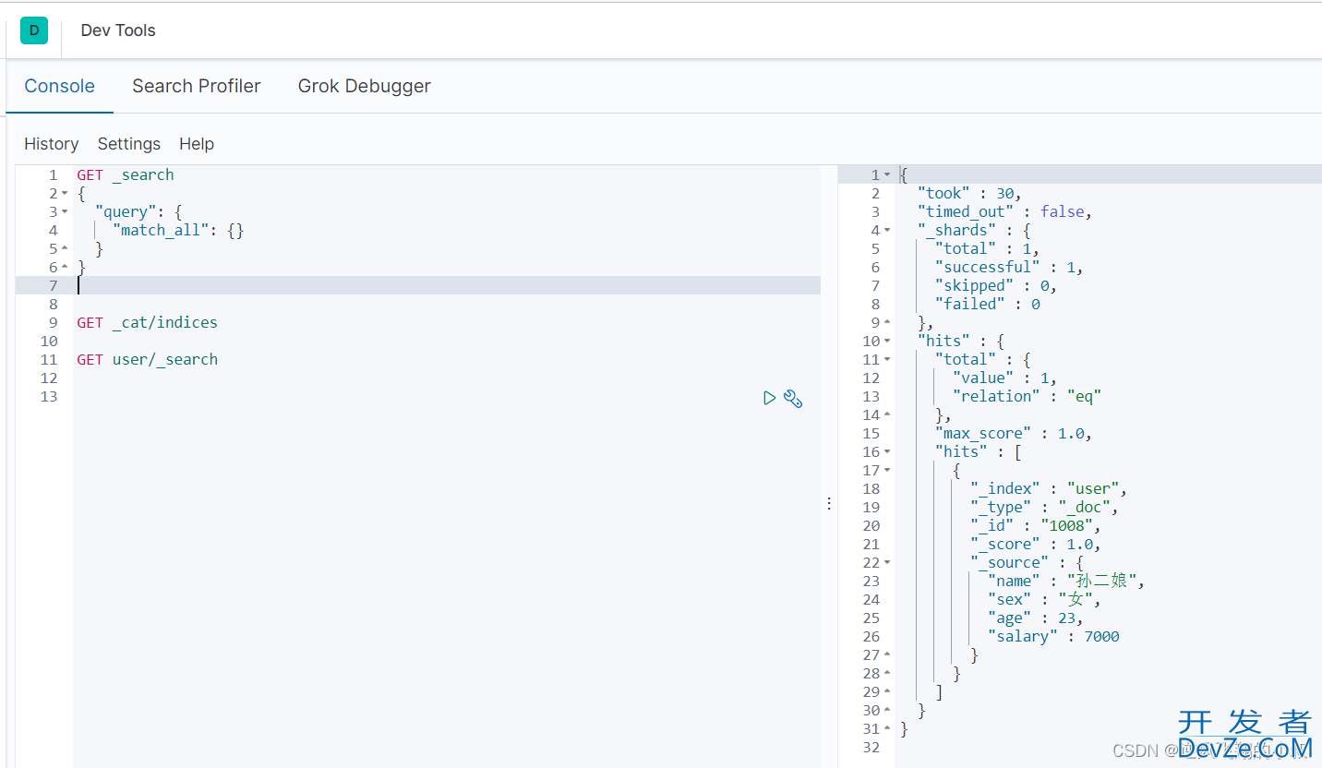Click the "max_score" : 1.0 line
Screen dimensions: 1322x768
1014,433
